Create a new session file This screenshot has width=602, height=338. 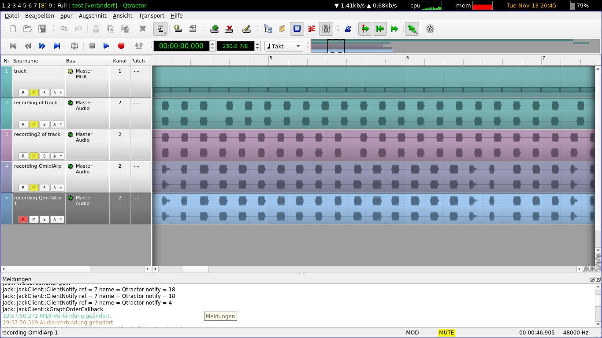[x=13, y=29]
